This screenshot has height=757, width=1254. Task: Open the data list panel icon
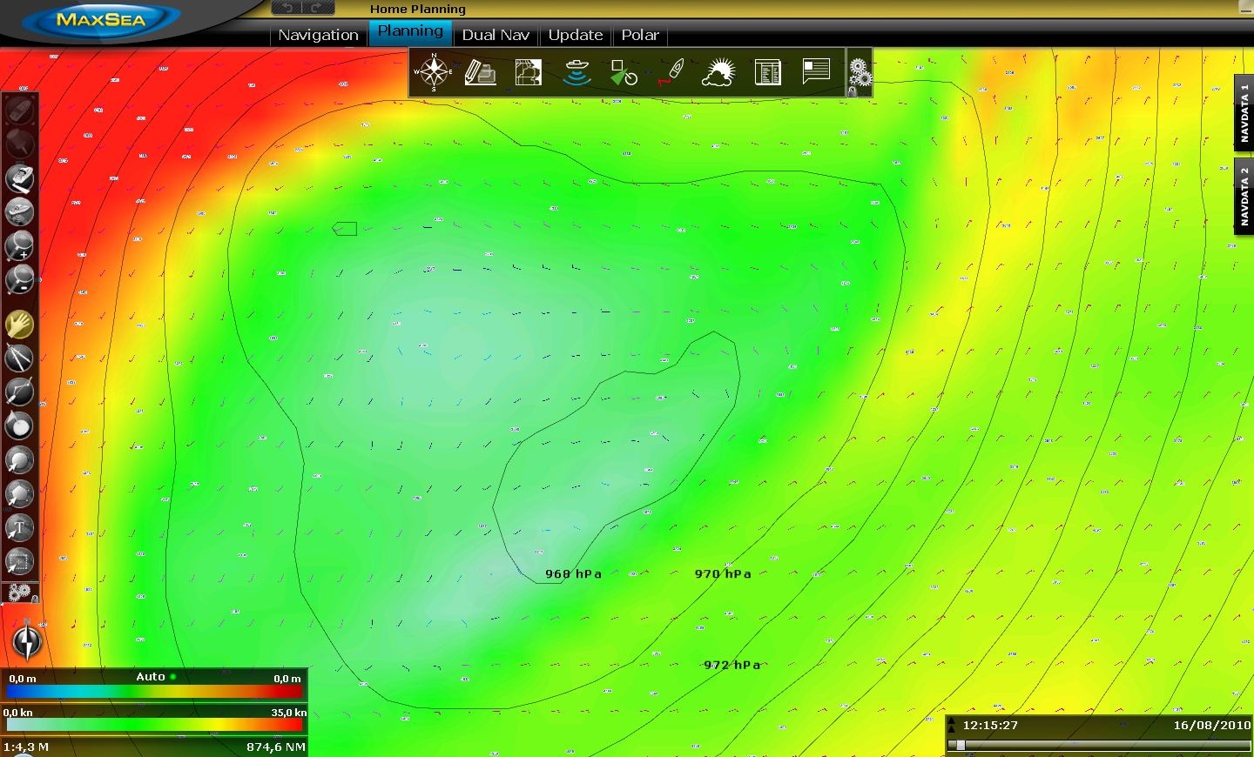(x=767, y=72)
